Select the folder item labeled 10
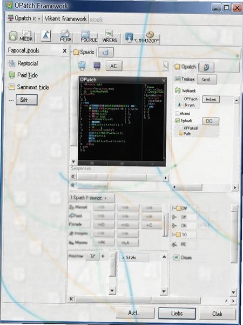The height and width of the screenshot is (325, 243). pos(181,235)
